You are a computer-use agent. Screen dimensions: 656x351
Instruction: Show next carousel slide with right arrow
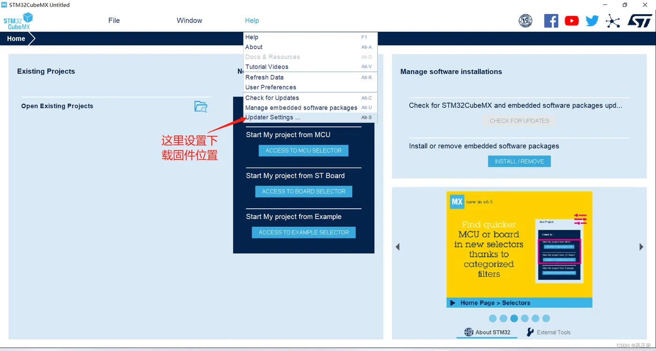(641, 247)
